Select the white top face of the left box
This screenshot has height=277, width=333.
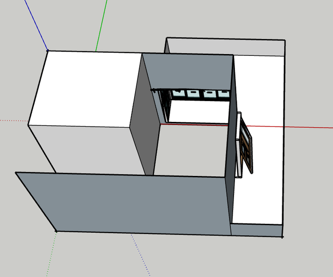[85, 89]
